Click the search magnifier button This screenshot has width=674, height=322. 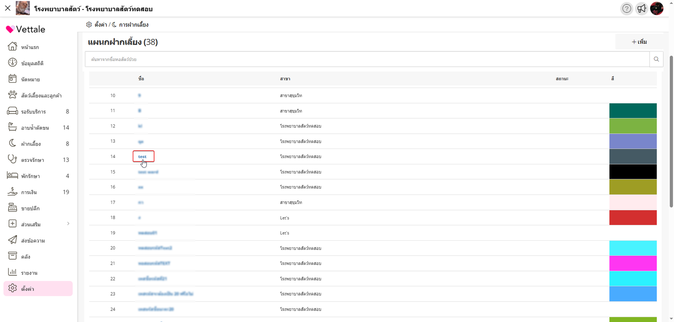pos(656,59)
